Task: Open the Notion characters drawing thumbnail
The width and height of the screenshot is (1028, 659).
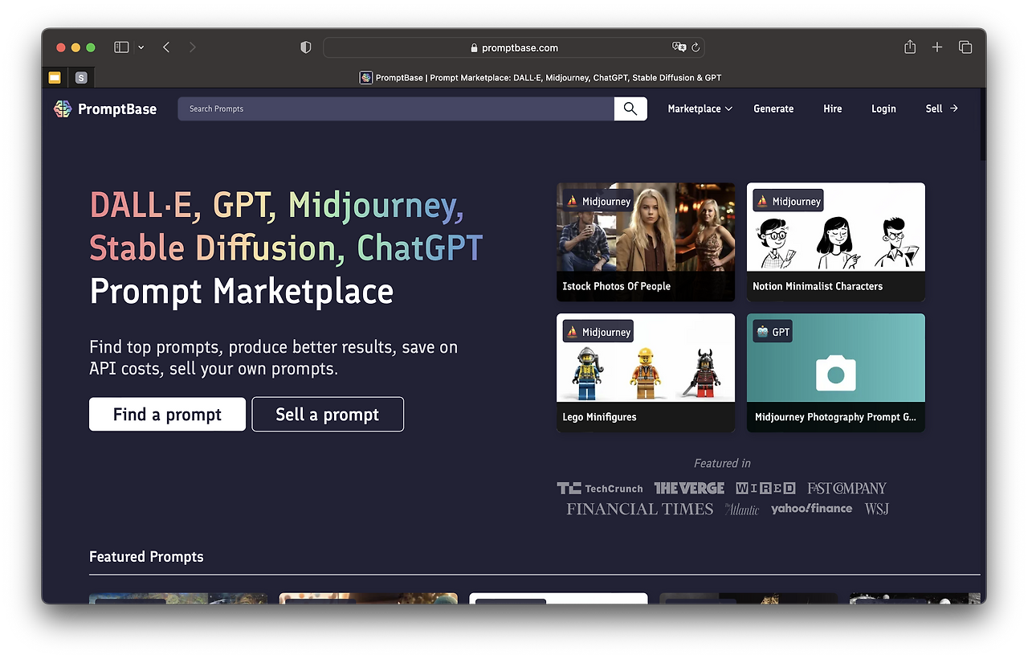Action: (x=836, y=227)
